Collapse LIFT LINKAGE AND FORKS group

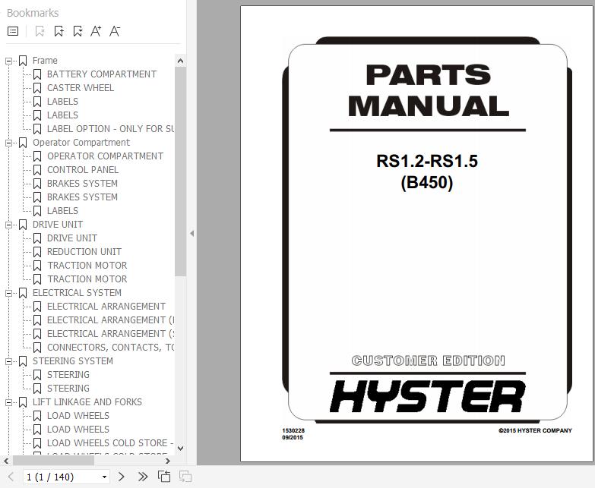[x=8, y=402]
